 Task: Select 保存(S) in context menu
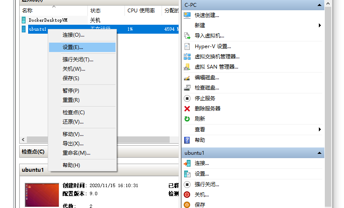tap(82, 78)
